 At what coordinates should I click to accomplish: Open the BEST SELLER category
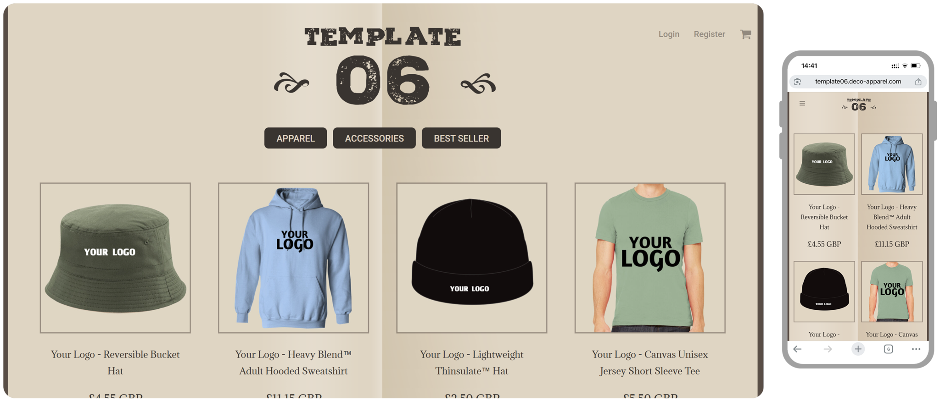[x=461, y=138]
